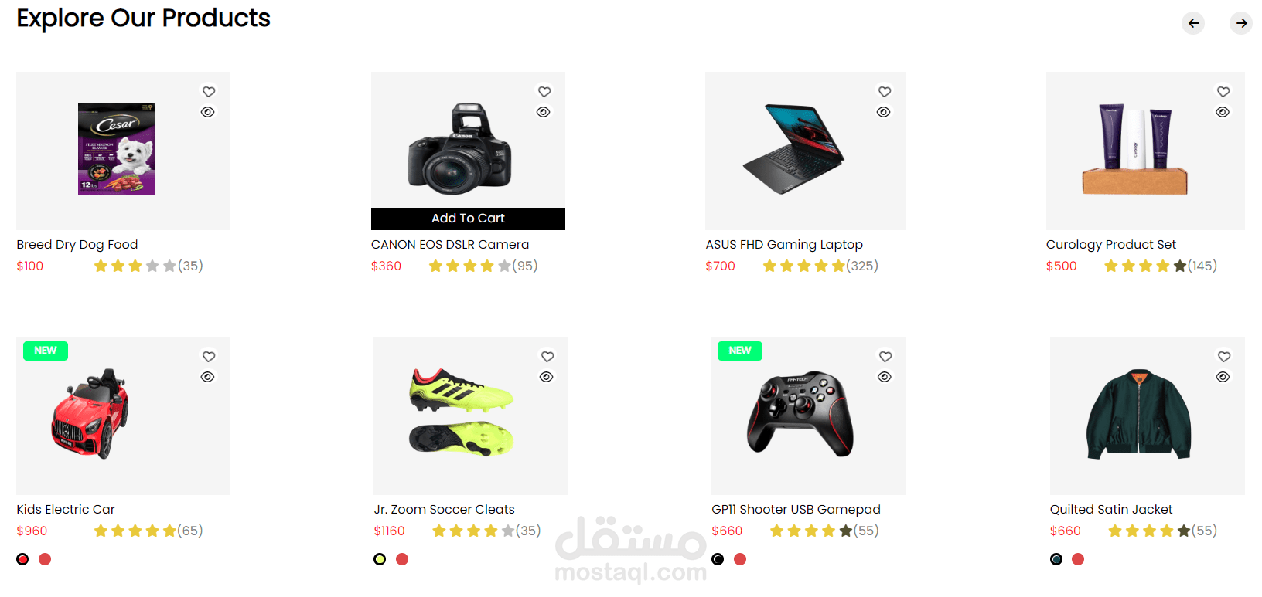
Task: Add Breed Dry Dog Food to wishlist
Action: click(209, 91)
